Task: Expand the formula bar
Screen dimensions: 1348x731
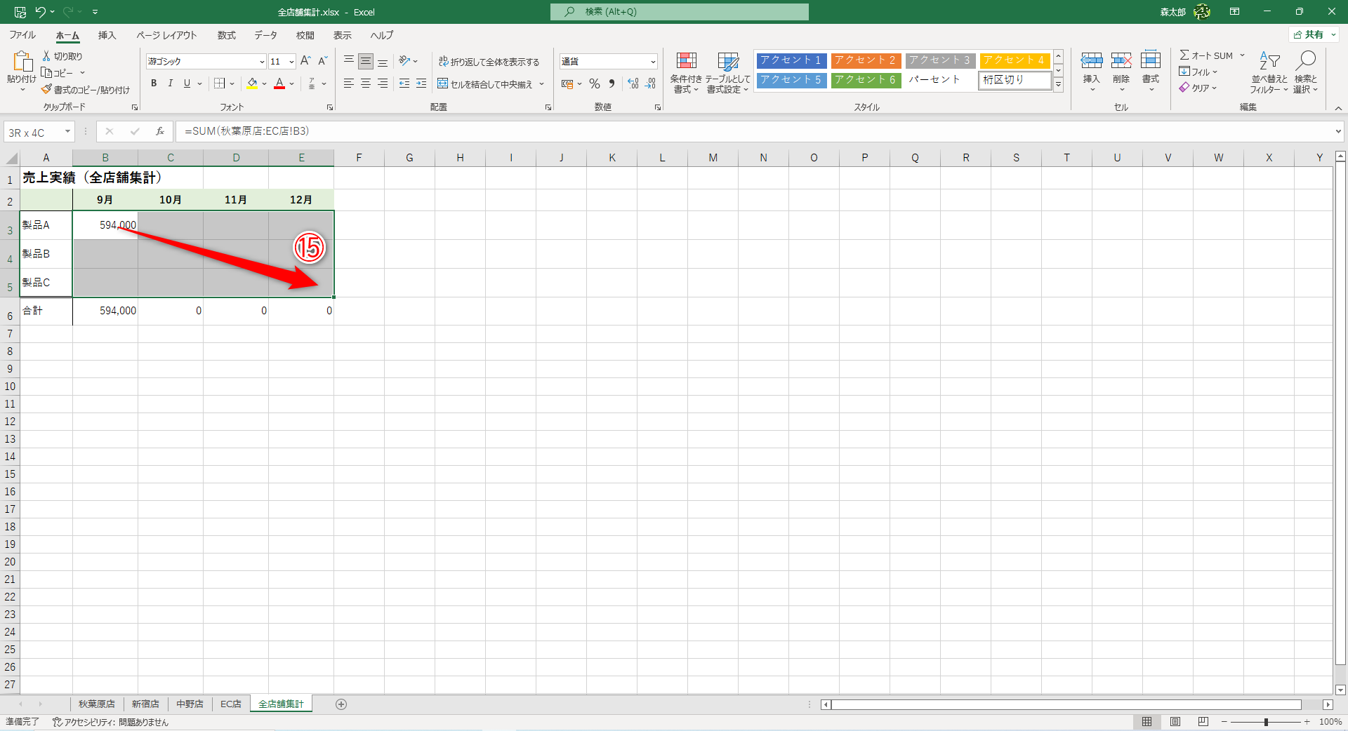Action: [1338, 131]
